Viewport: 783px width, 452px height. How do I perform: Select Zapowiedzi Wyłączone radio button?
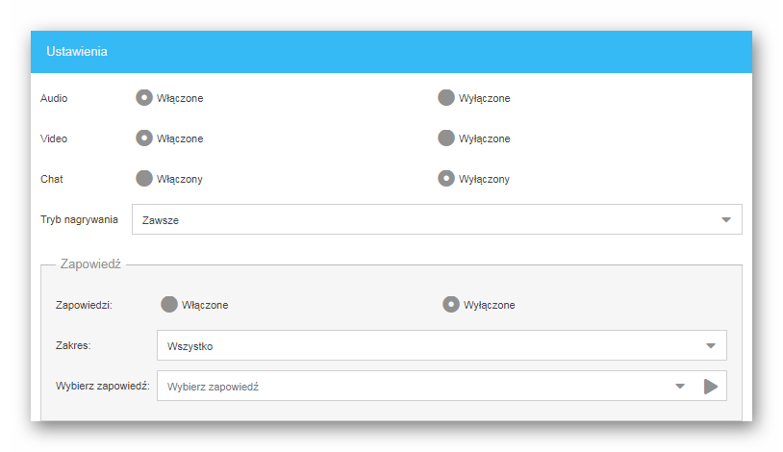click(450, 304)
